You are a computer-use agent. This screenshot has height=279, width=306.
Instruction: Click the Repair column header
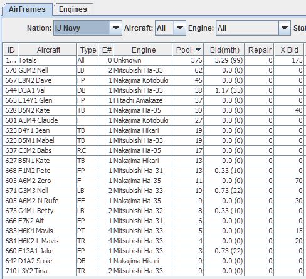click(x=260, y=50)
